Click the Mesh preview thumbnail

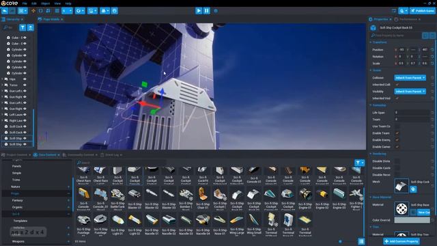[x=401, y=186]
